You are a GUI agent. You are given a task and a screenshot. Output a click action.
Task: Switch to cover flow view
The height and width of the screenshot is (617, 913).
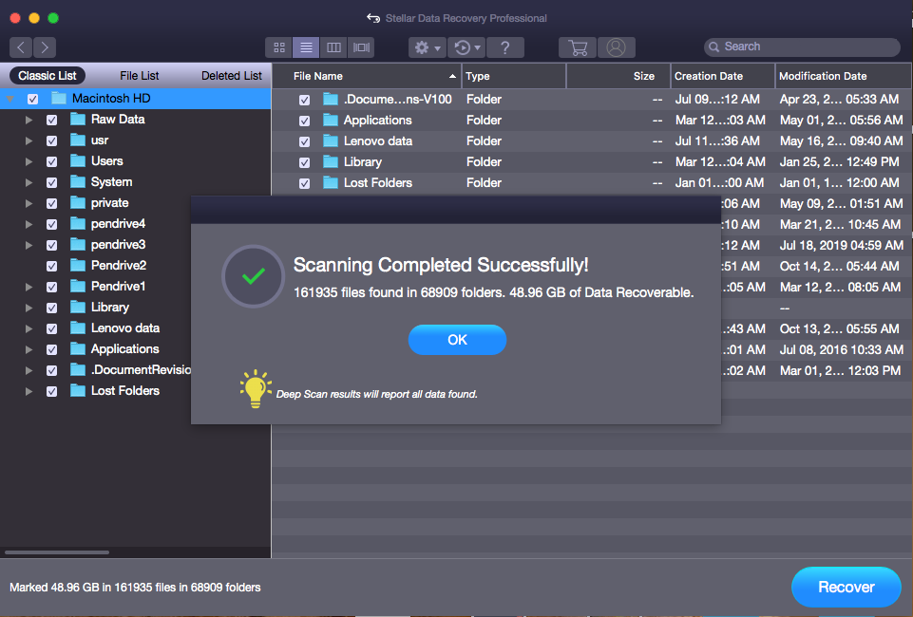361,47
